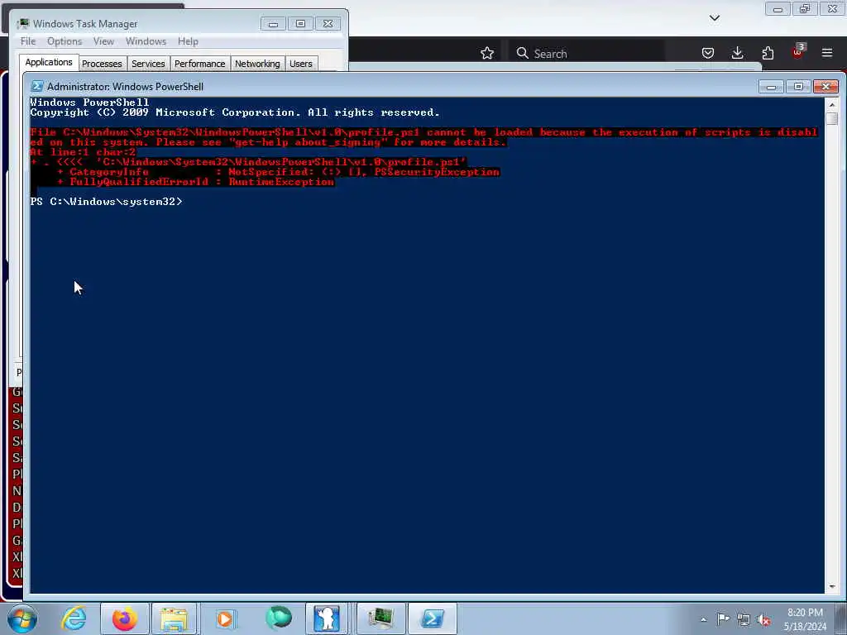Open Task Manager View menu

(x=103, y=41)
